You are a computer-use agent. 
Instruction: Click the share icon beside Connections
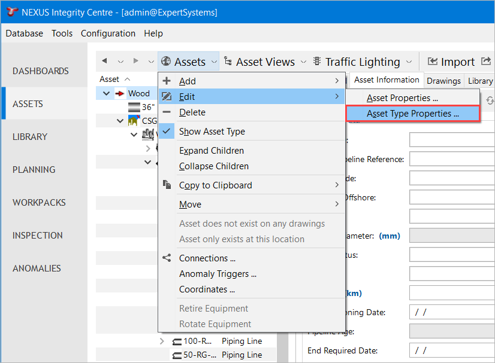tap(167, 258)
